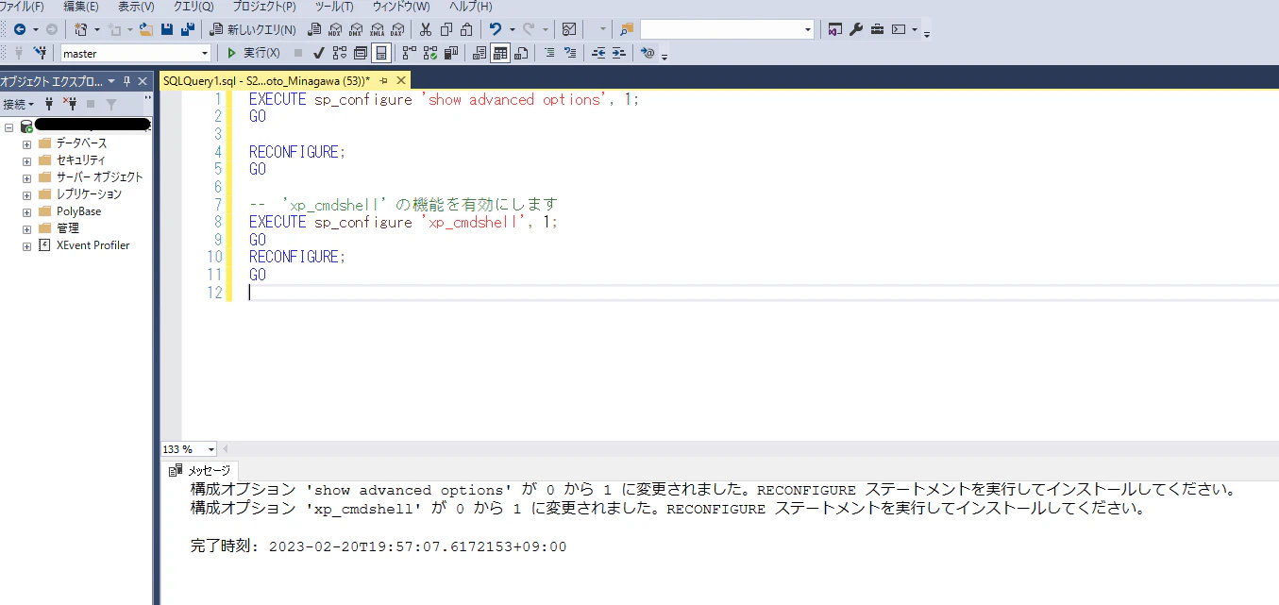Click the 実行(X) execute button
This screenshot has height=605, width=1279.
[253, 53]
